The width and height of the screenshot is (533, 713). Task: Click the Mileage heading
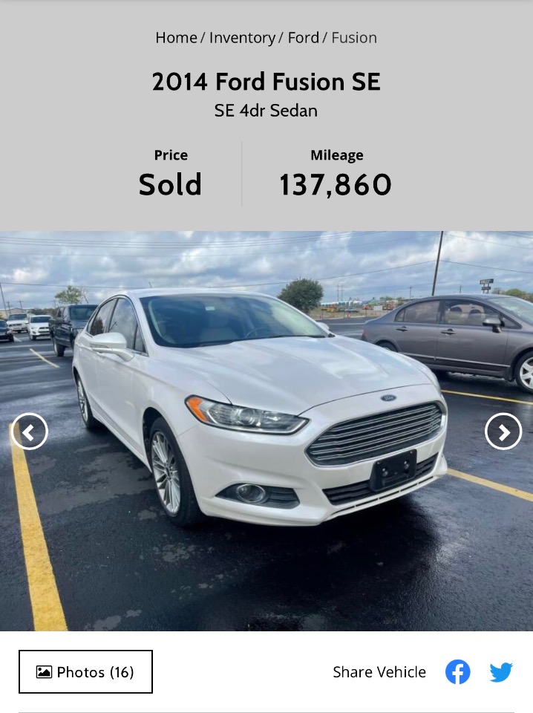click(x=337, y=155)
